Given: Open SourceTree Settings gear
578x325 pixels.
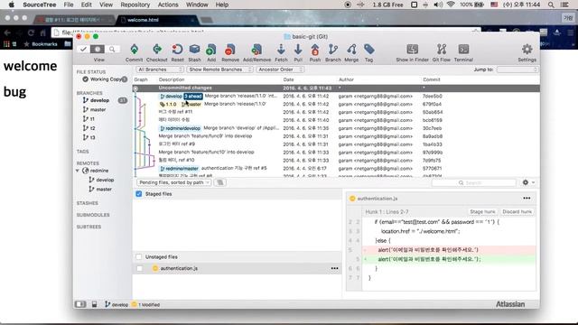Looking at the screenshot, I should pos(527,50).
